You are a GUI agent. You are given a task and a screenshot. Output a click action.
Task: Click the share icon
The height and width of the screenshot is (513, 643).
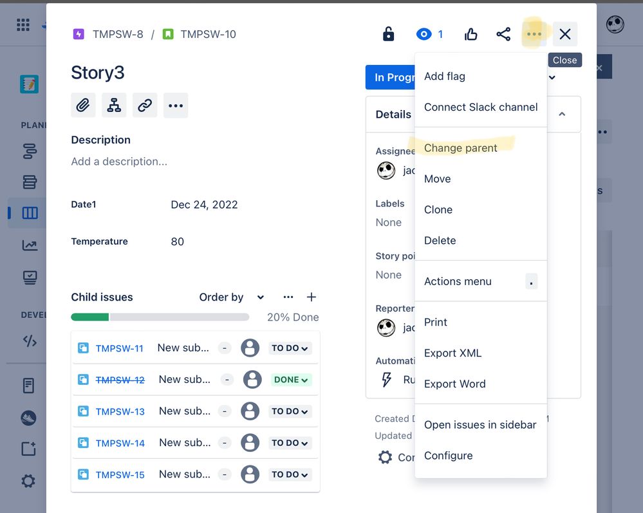[503, 34]
